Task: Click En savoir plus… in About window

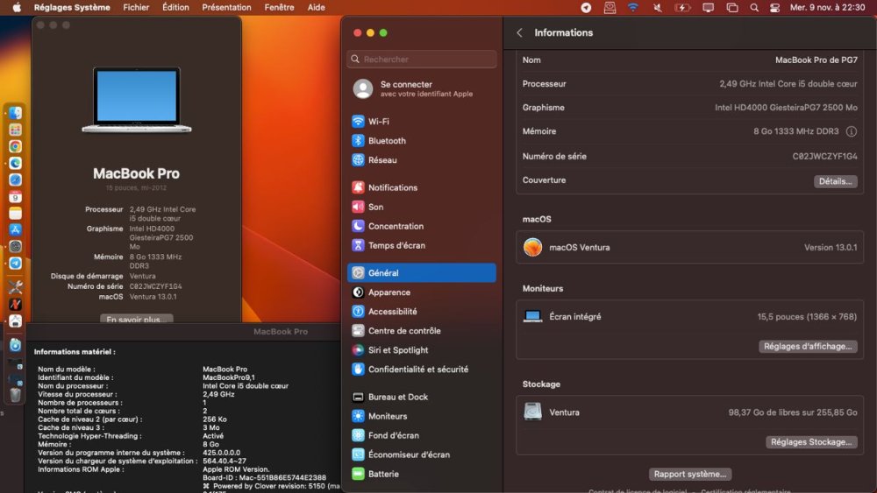Action: coord(137,320)
